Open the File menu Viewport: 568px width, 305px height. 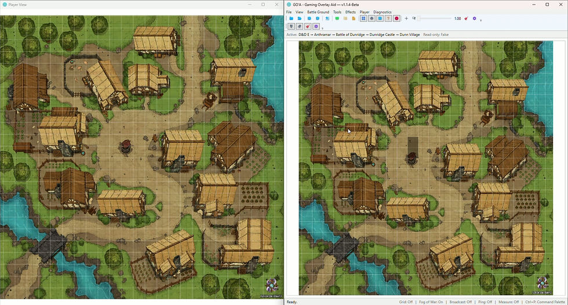(289, 12)
